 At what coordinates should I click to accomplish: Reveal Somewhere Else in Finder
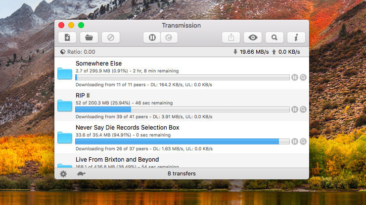point(303,77)
